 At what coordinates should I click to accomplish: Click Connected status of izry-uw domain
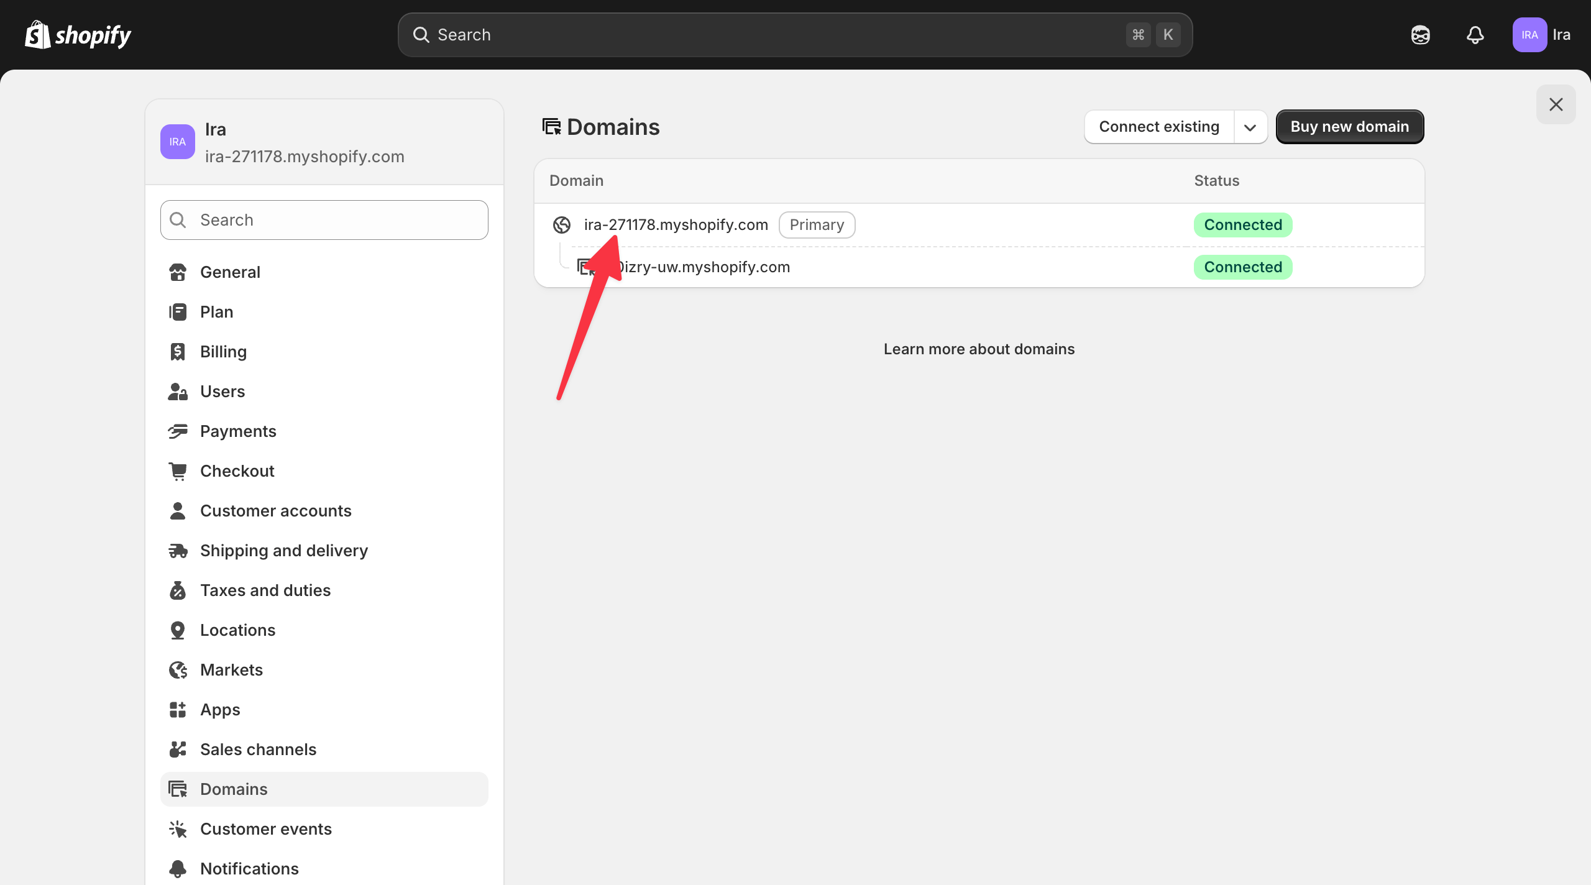(x=1243, y=267)
